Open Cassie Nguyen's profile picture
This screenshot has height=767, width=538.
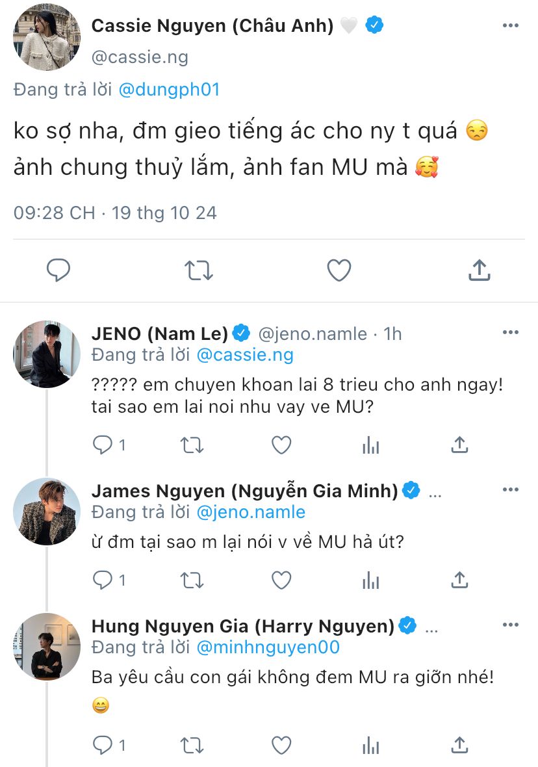pos(47,39)
